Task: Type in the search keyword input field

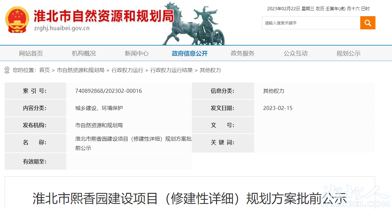Action: point(311,23)
